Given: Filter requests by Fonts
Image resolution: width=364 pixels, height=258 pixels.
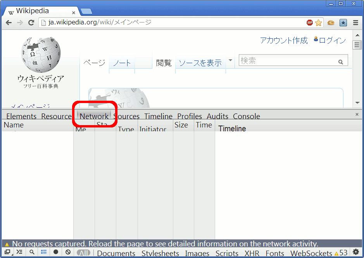Looking at the screenshot, I should (275, 253).
